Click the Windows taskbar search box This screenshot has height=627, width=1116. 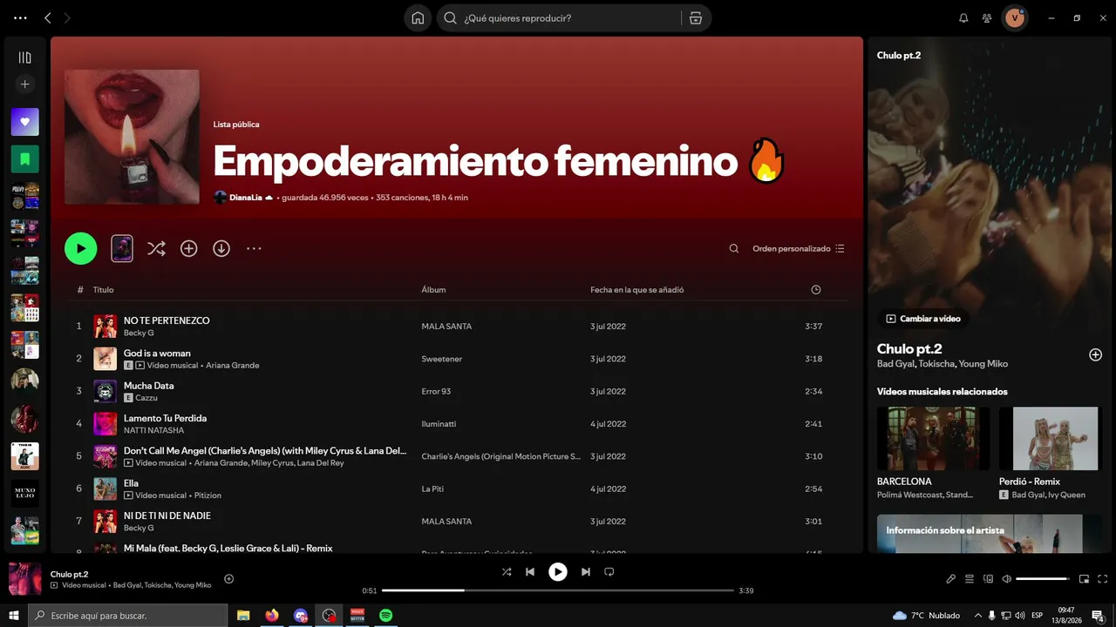coord(128,616)
